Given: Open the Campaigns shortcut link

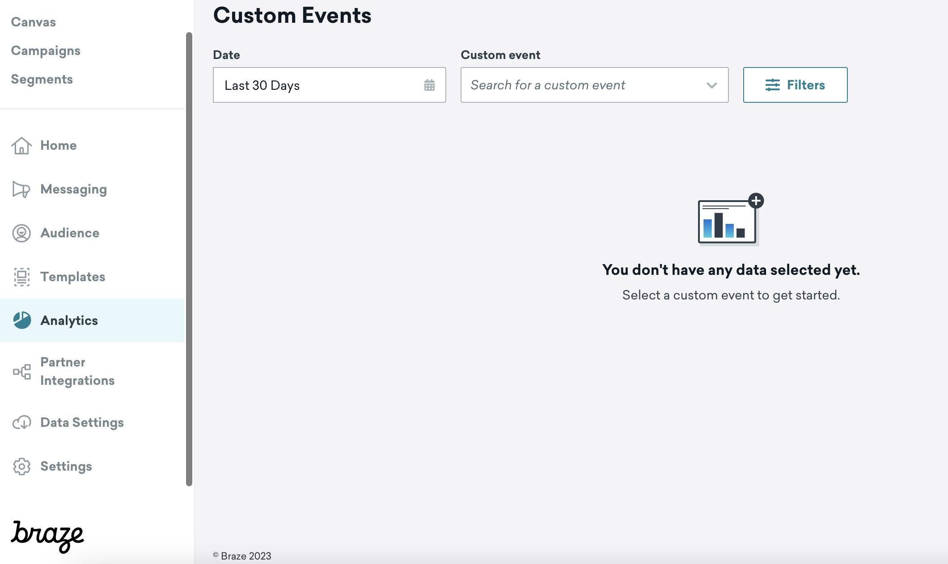Looking at the screenshot, I should tap(46, 51).
